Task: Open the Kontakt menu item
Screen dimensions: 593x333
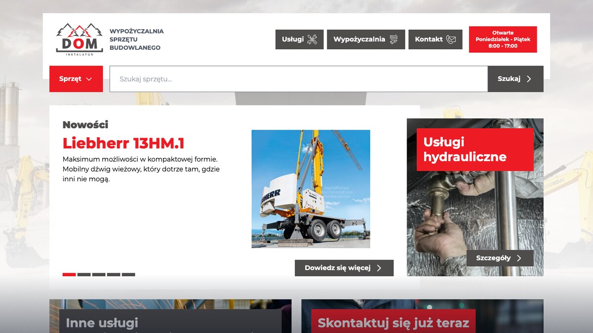Action: 435,39
